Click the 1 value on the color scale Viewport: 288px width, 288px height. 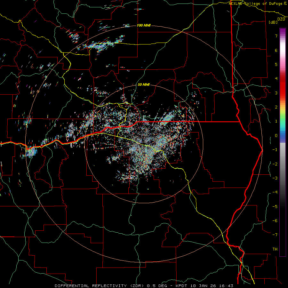point(276,121)
